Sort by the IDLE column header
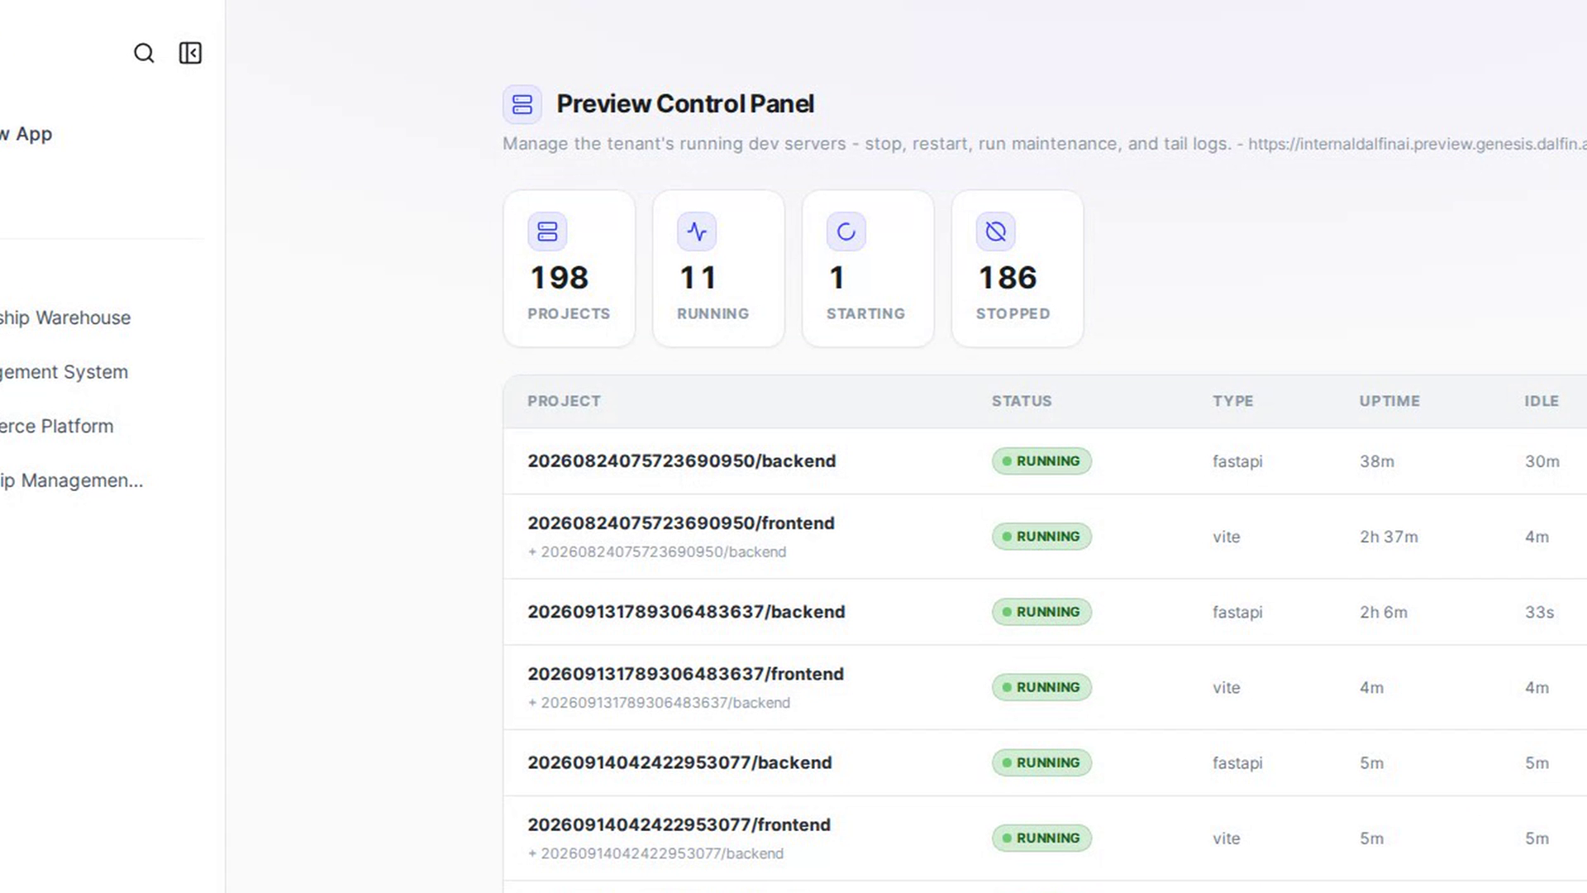The image size is (1587, 893). (1542, 401)
